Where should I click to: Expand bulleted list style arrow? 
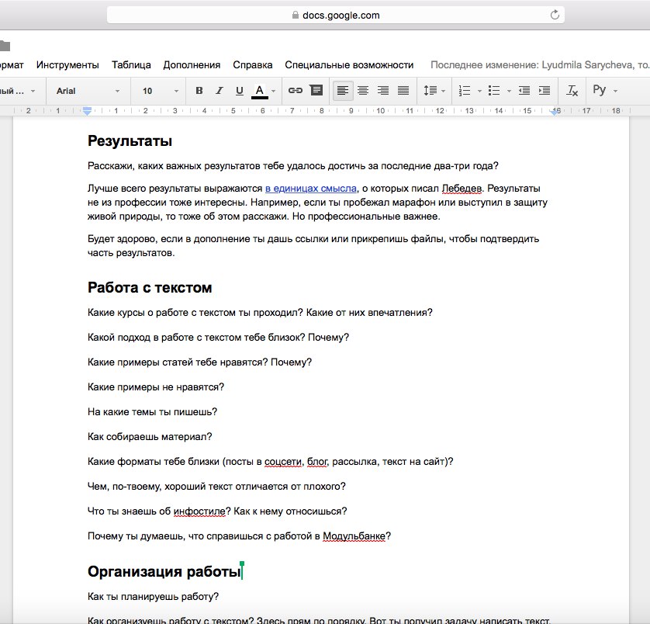tap(509, 91)
